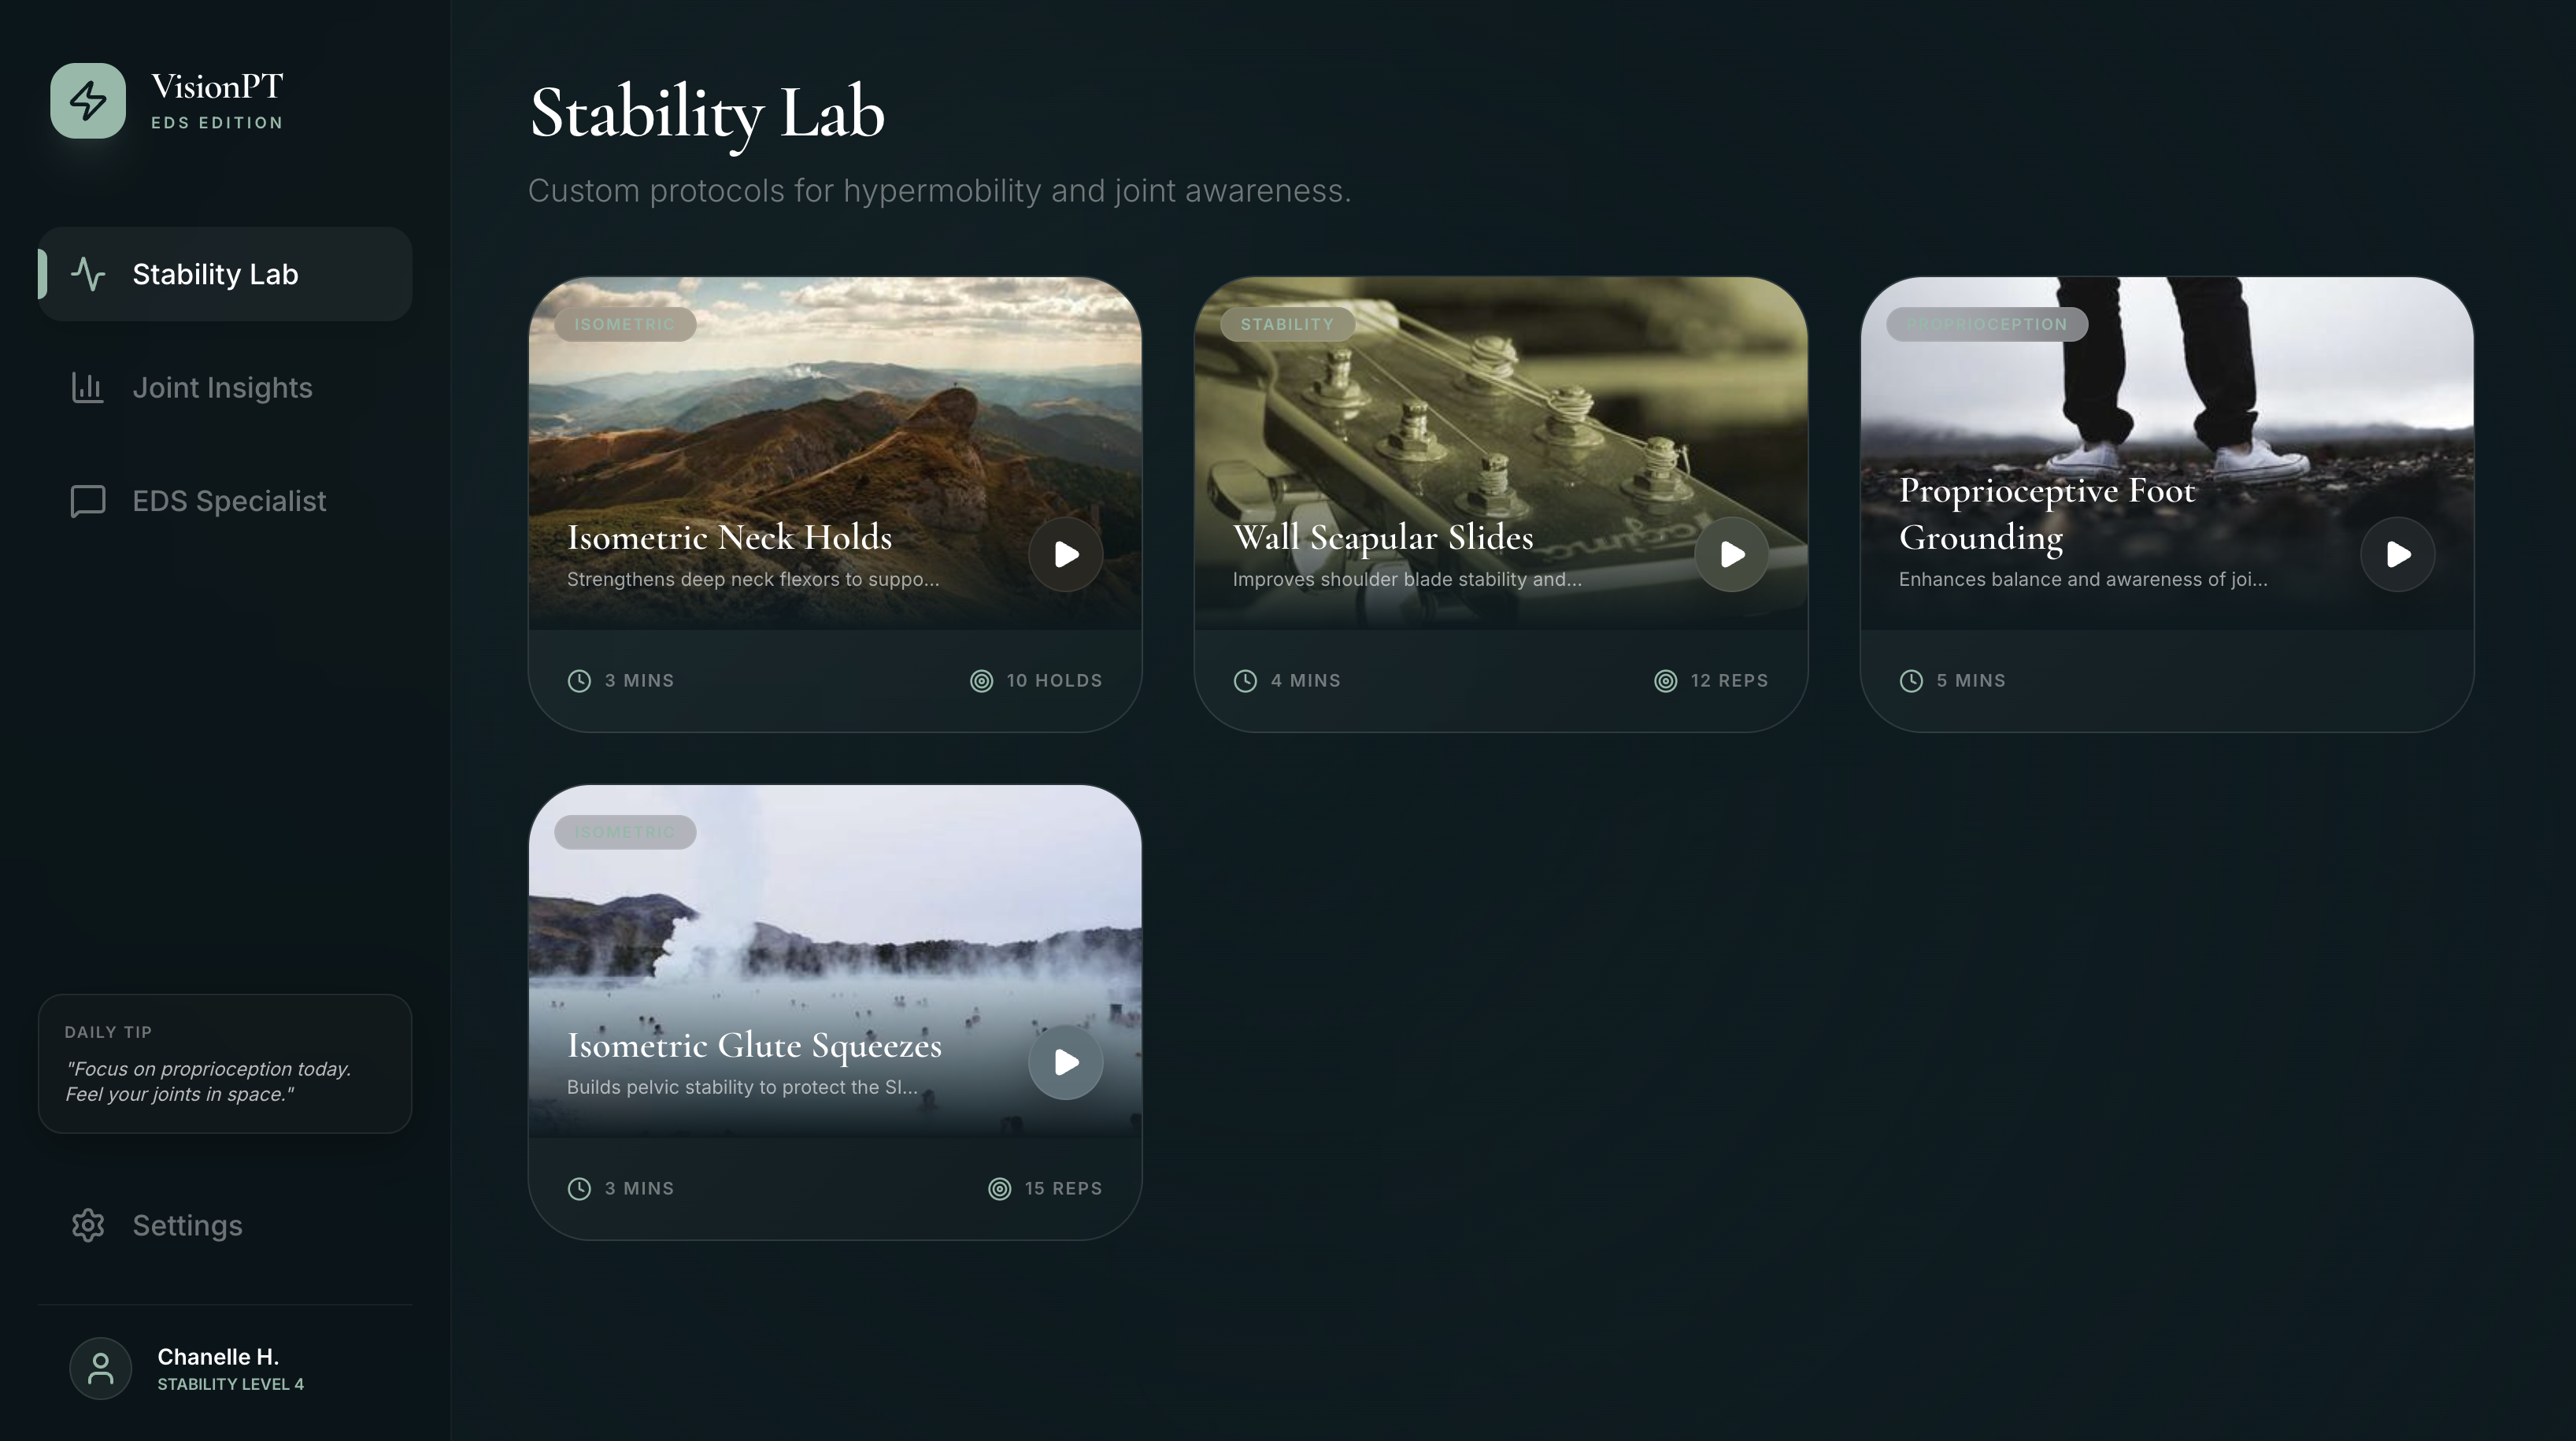Open Settings from the sidebar
2576x1441 pixels.
coord(225,1225)
